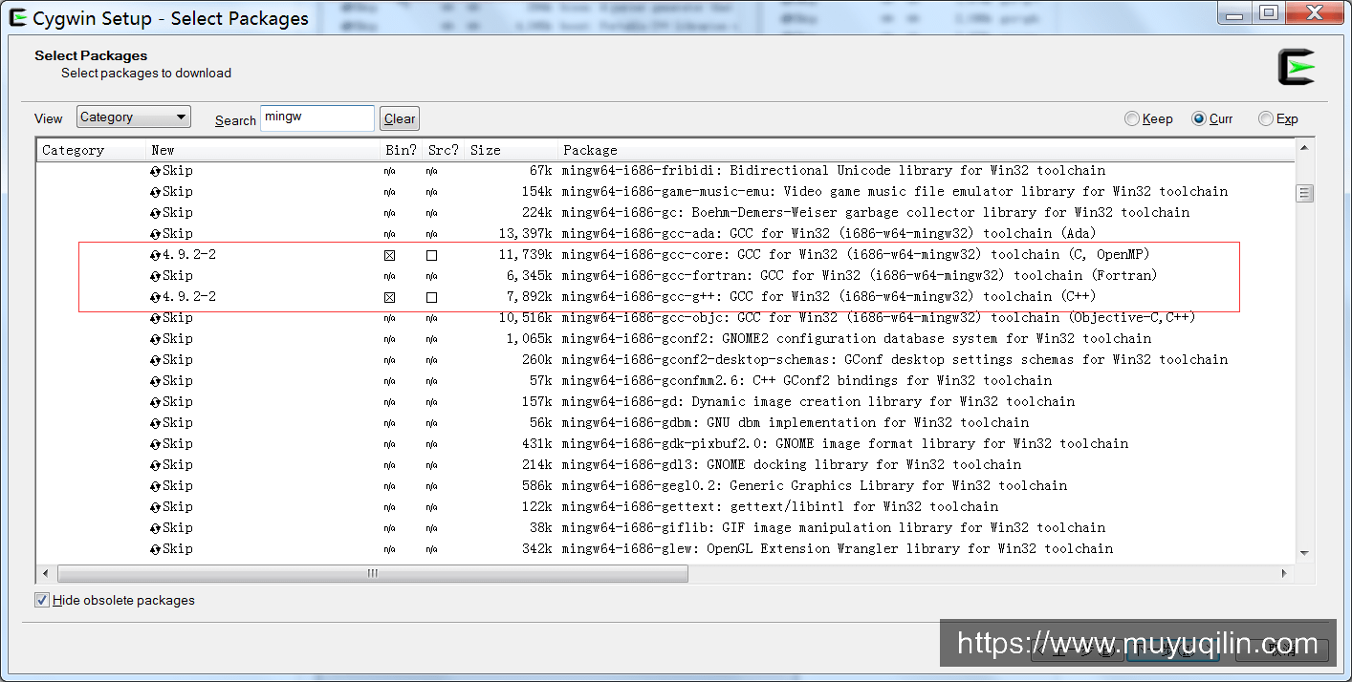
Task: Click the Cygwin logo in the title bar
Action: click(18, 18)
